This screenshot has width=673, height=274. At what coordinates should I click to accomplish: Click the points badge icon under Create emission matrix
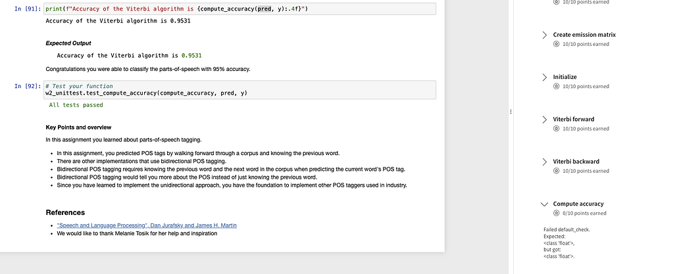click(557, 44)
